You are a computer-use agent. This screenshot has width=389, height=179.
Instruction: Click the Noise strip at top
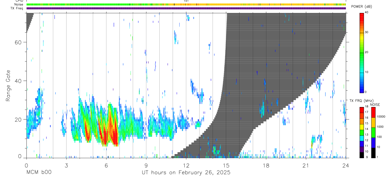point(186,4)
